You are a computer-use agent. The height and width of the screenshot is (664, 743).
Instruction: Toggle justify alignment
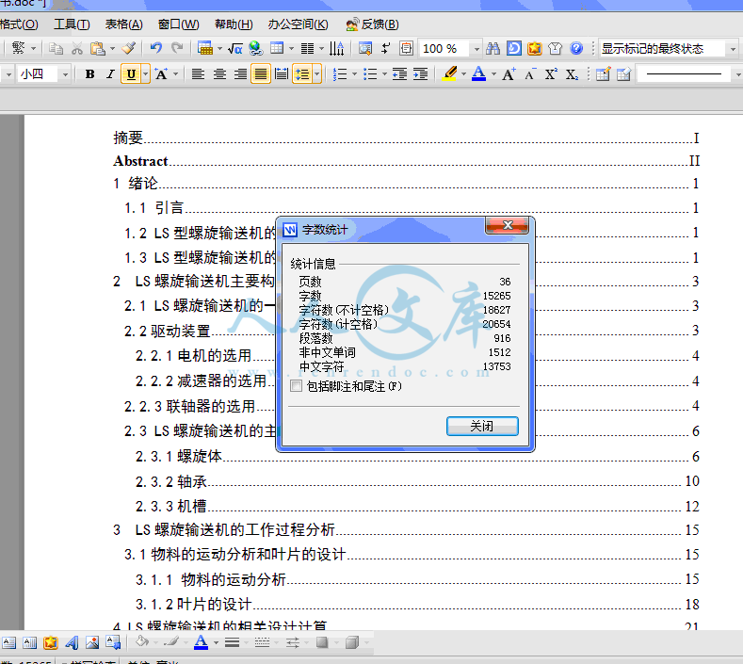[x=261, y=74]
